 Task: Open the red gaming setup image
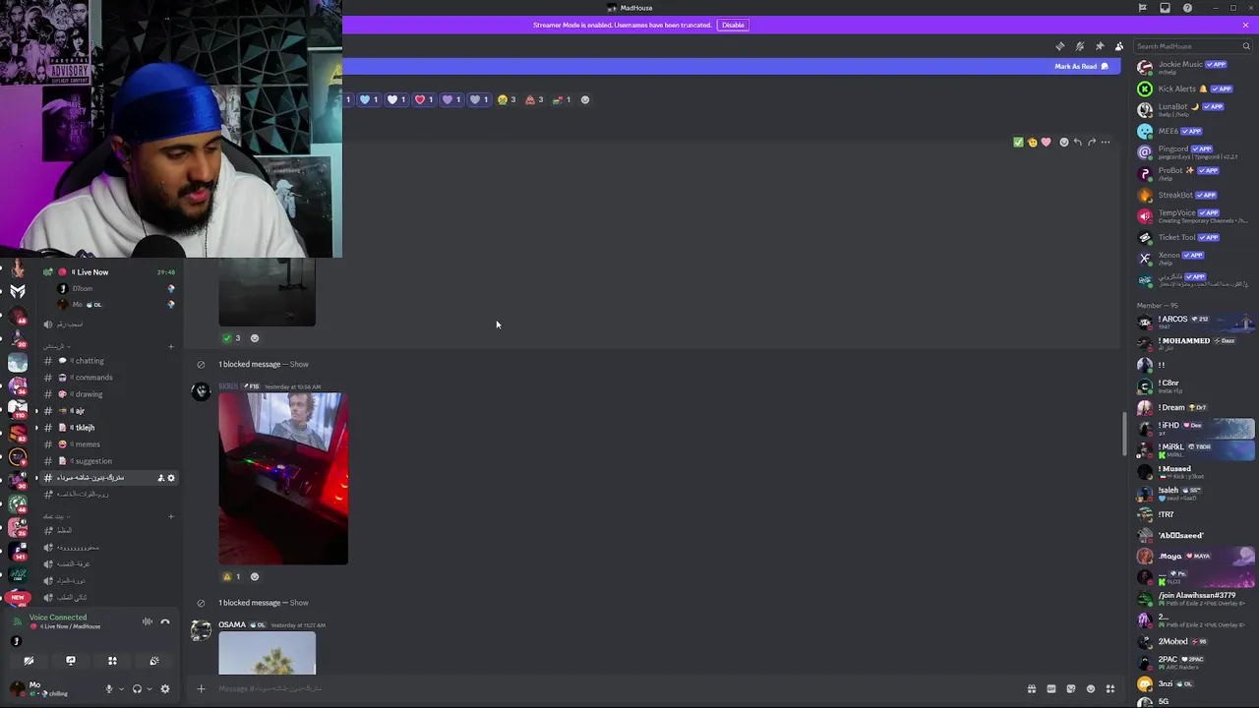click(x=283, y=479)
